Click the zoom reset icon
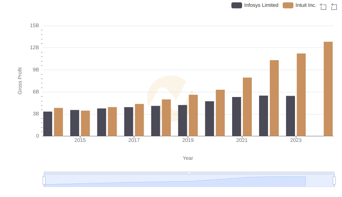 tap(334, 6)
